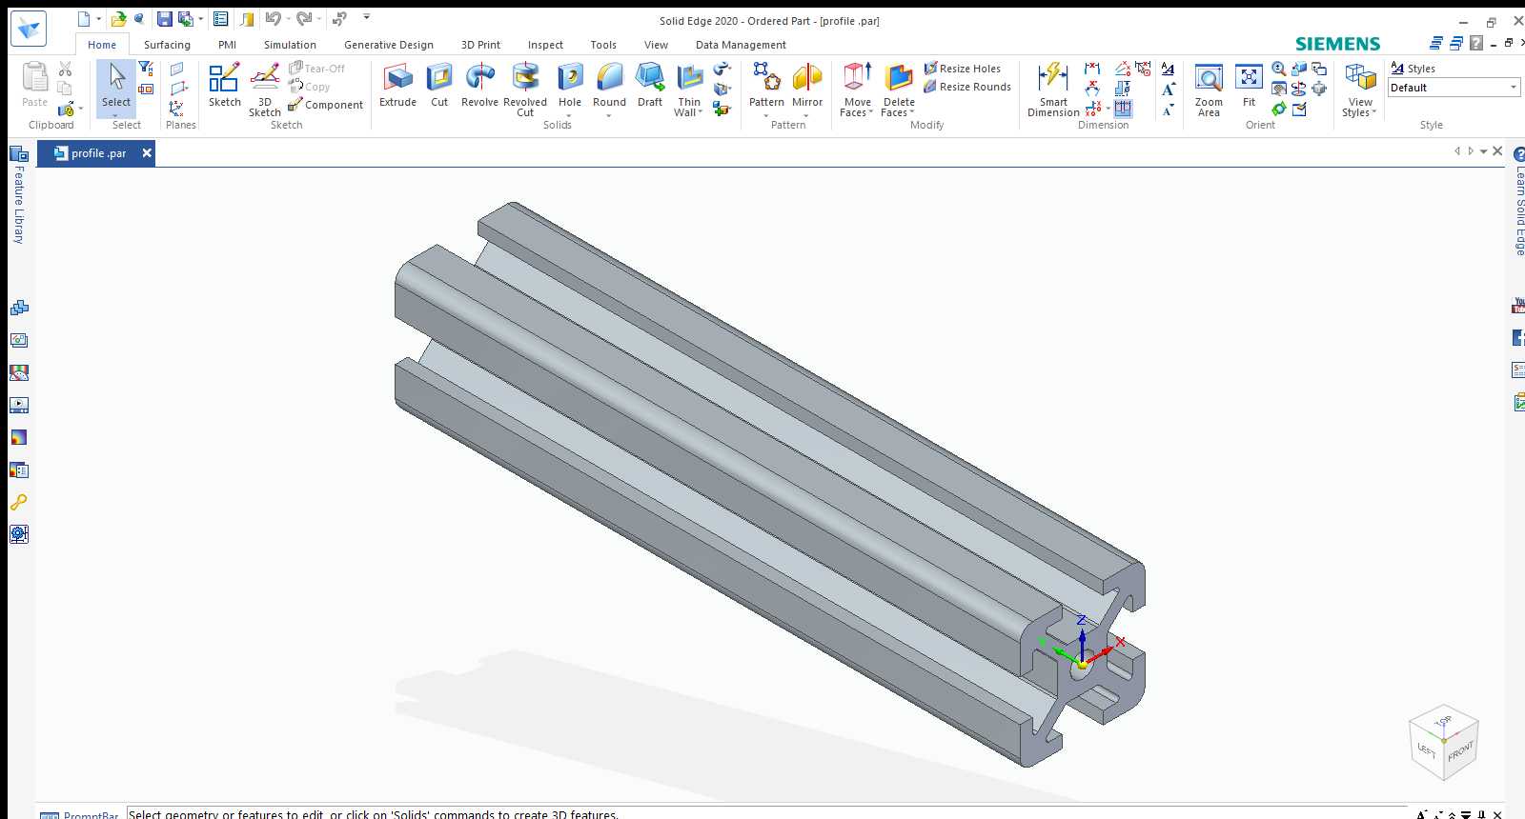Image resolution: width=1525 pixels, height=819 pixels.
Task: Activate the Smart Dimension tool
Action: [x=1053, y=90]
